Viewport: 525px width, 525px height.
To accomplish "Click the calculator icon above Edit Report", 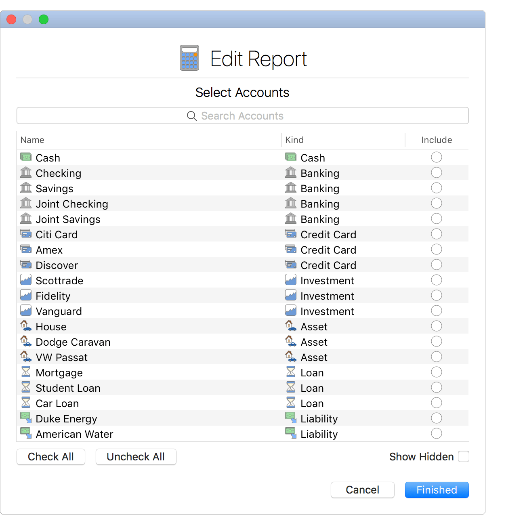I will tap(189, 58).
